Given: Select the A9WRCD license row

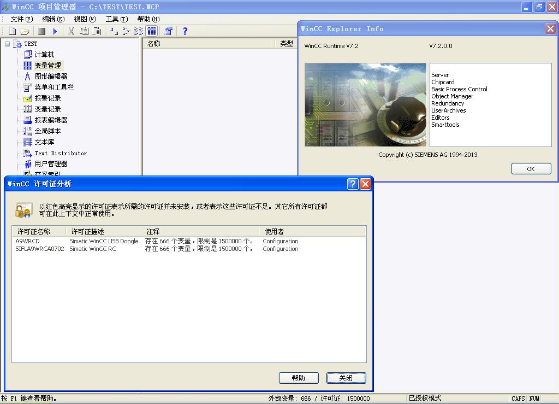Looking at the screenshot, I should [x=27, y=241].
